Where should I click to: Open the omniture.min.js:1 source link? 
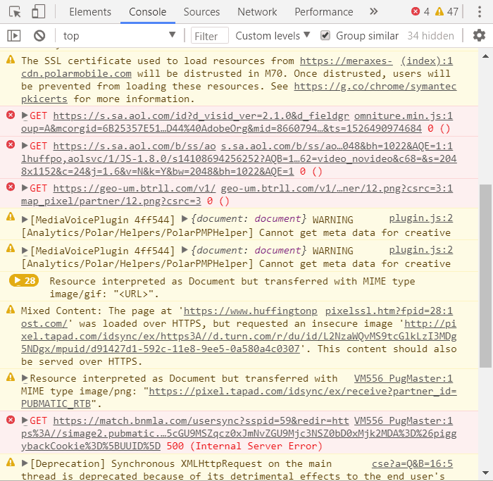coord(404,115)
